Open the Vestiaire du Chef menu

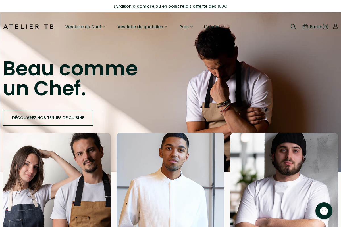coord(83,27)
